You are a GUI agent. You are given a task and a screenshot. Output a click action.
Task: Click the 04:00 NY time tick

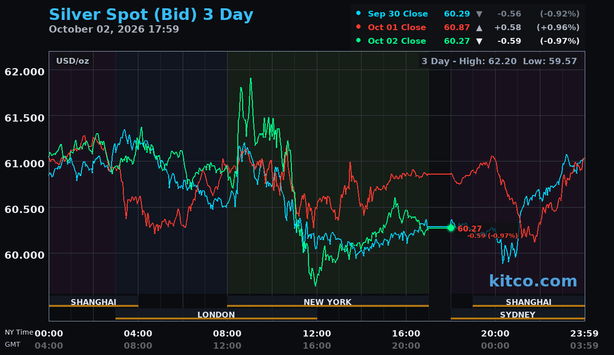click(x=138, y=334)
